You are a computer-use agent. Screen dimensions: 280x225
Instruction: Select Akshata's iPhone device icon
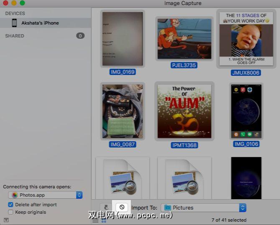coord(14,23)
